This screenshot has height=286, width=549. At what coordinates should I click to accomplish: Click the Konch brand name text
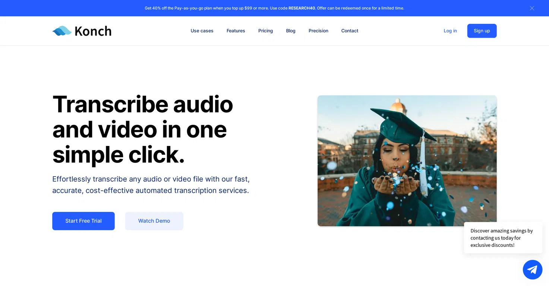tap(93, 31)
